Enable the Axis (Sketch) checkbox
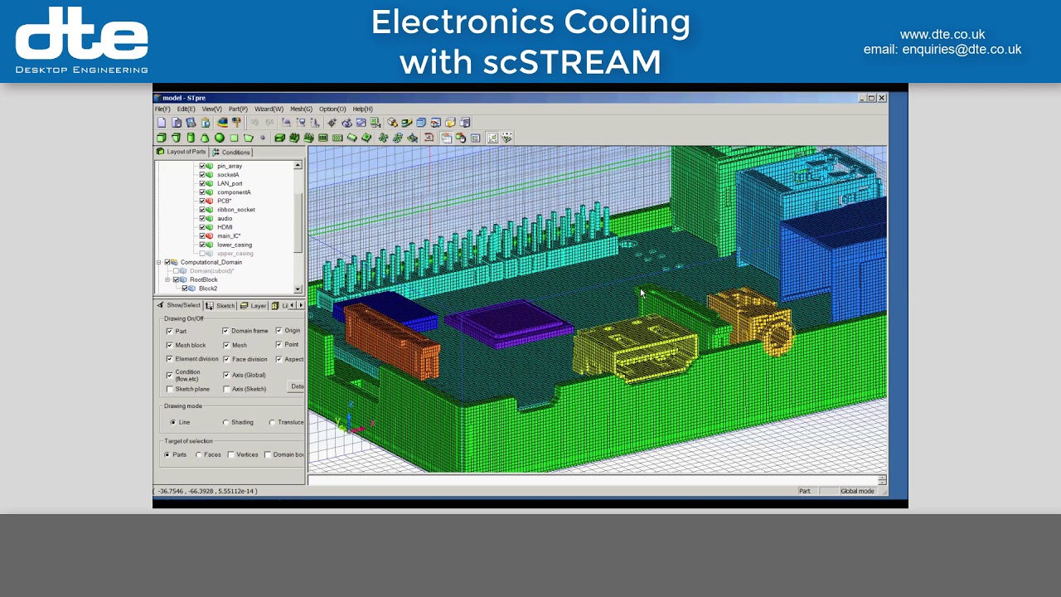 [x=226, y=389]
